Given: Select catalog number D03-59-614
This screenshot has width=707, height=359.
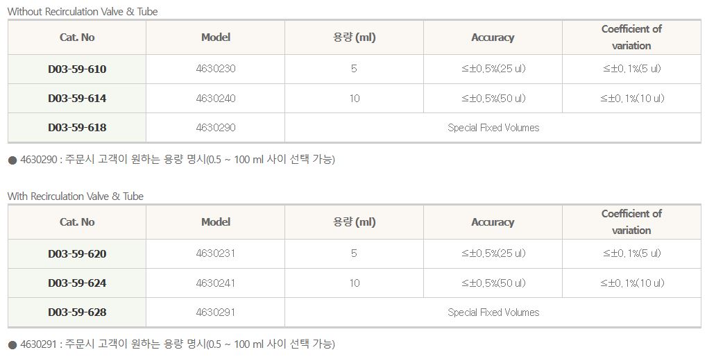Looking at the screenshot, I should (77, 99).
